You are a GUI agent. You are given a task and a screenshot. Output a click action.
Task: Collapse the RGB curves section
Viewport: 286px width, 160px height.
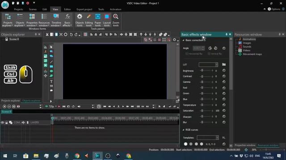coord(183,130)
